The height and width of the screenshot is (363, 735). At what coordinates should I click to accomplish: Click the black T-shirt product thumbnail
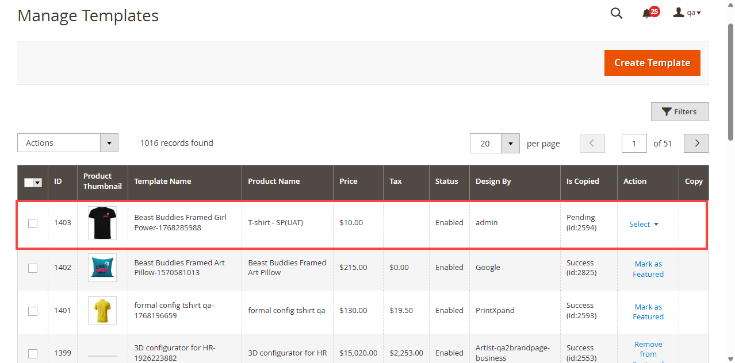coord(102,223)
